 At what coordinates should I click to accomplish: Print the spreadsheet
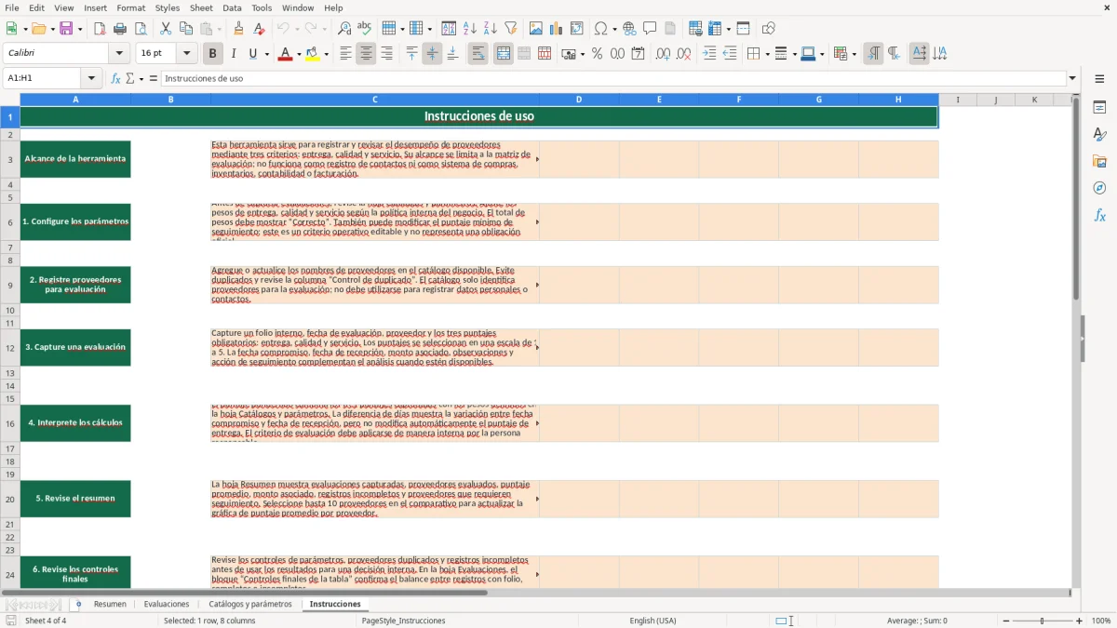120,29
